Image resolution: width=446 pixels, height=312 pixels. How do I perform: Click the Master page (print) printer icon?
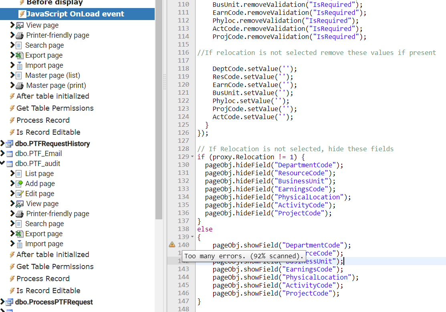coord(19,85)
